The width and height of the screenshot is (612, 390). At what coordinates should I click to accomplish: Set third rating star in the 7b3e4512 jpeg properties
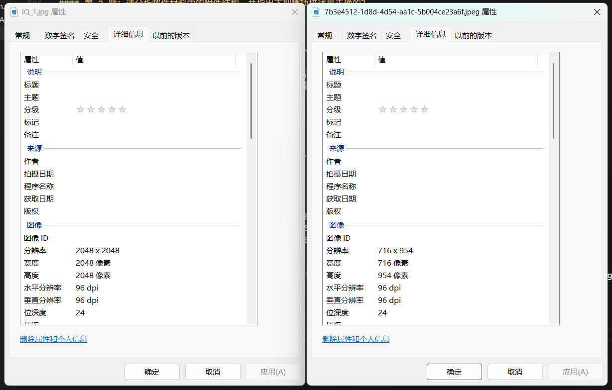coord(403,109)
